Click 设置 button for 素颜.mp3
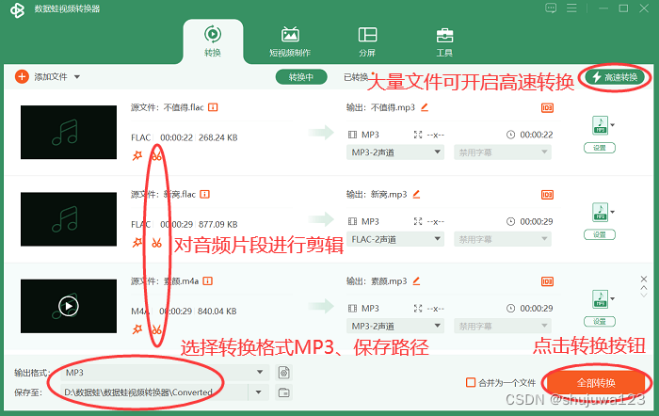659x416 pixels. click(600, 322)
